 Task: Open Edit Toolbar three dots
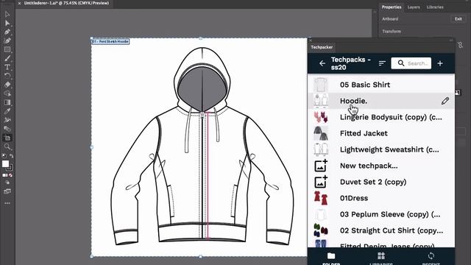tap(7, 203)
